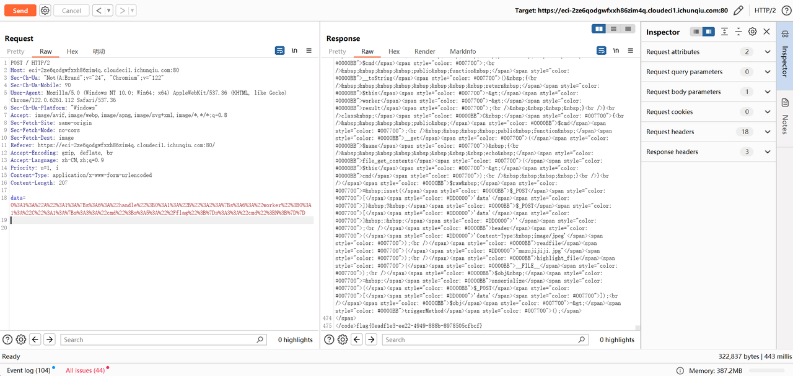Jump to previous Response search match

[x=357, y=340]
